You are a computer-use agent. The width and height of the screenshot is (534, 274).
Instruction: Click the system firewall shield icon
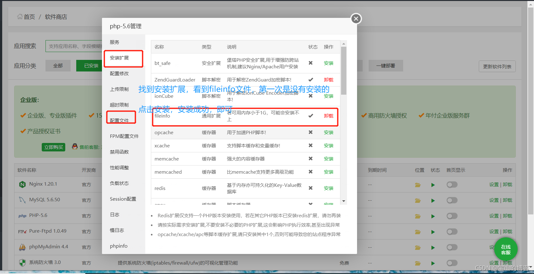point(22,263)
